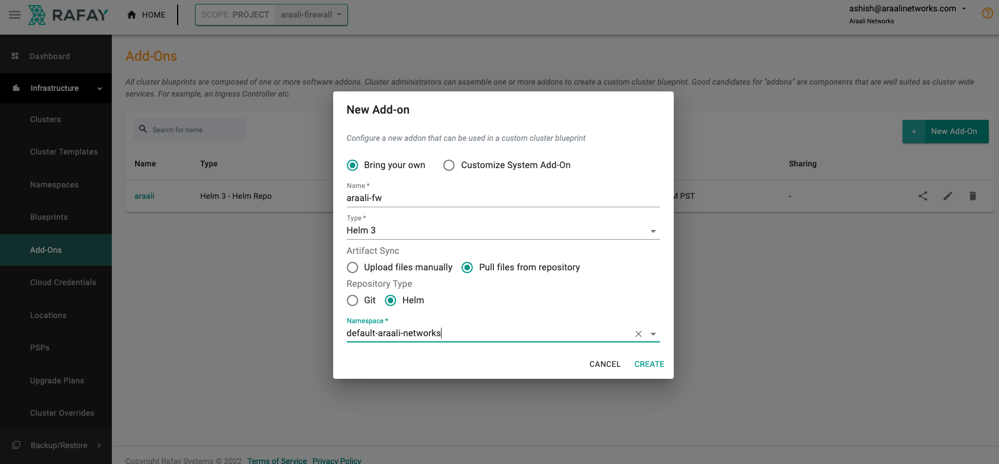The width and height of the screenshot is (999, 464).
Task: Expand the Backup/Restore submenu chevron
Action: pyautogui.click(x=99, y=445)
